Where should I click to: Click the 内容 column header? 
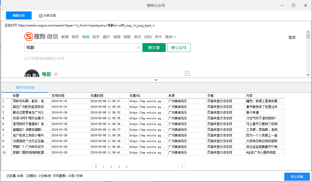[x=265, y=96]
